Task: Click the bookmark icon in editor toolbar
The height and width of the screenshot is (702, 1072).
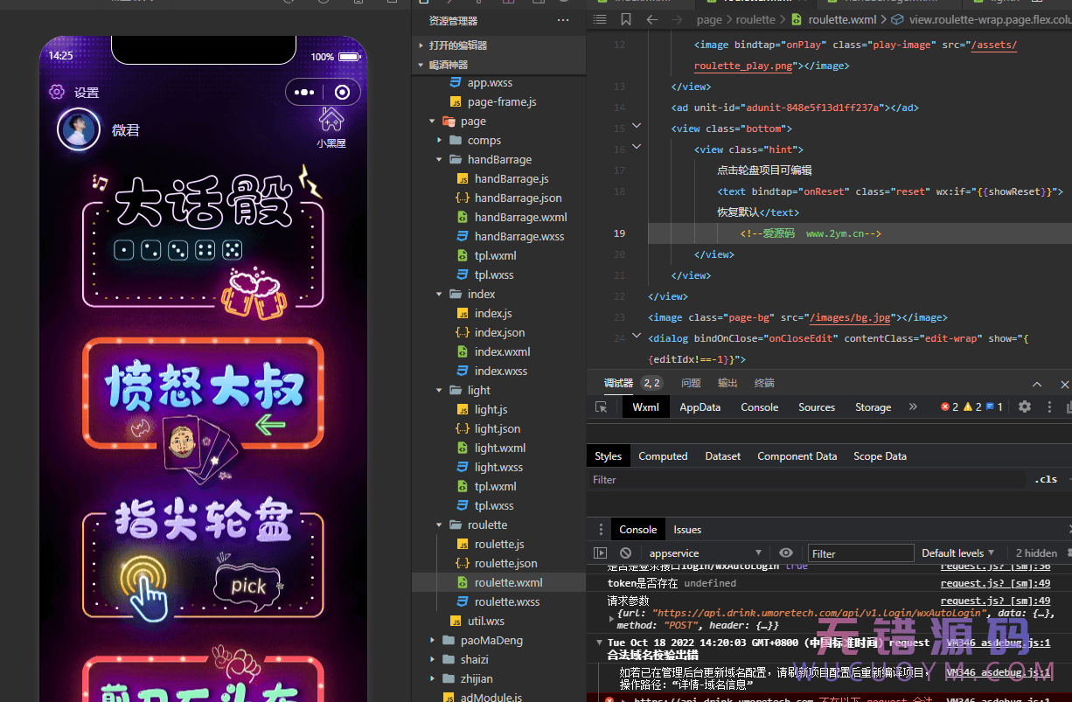Action: click(626, 19)
